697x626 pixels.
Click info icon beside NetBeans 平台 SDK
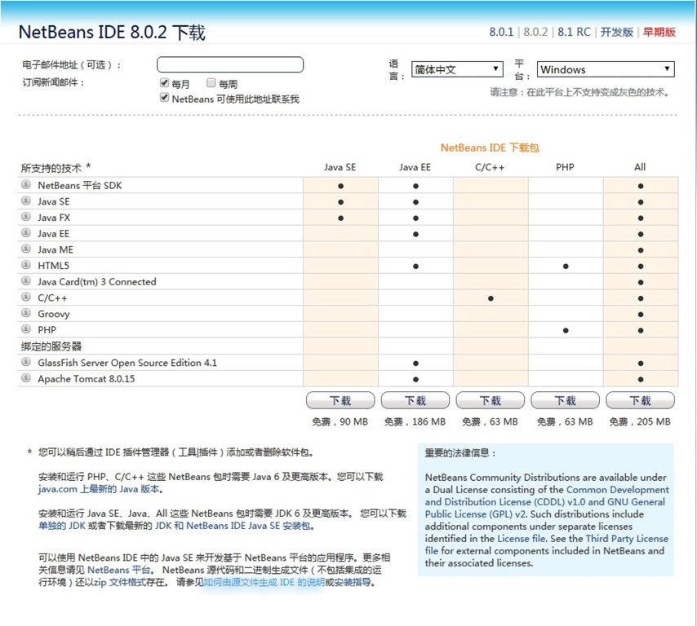point(26,184)
